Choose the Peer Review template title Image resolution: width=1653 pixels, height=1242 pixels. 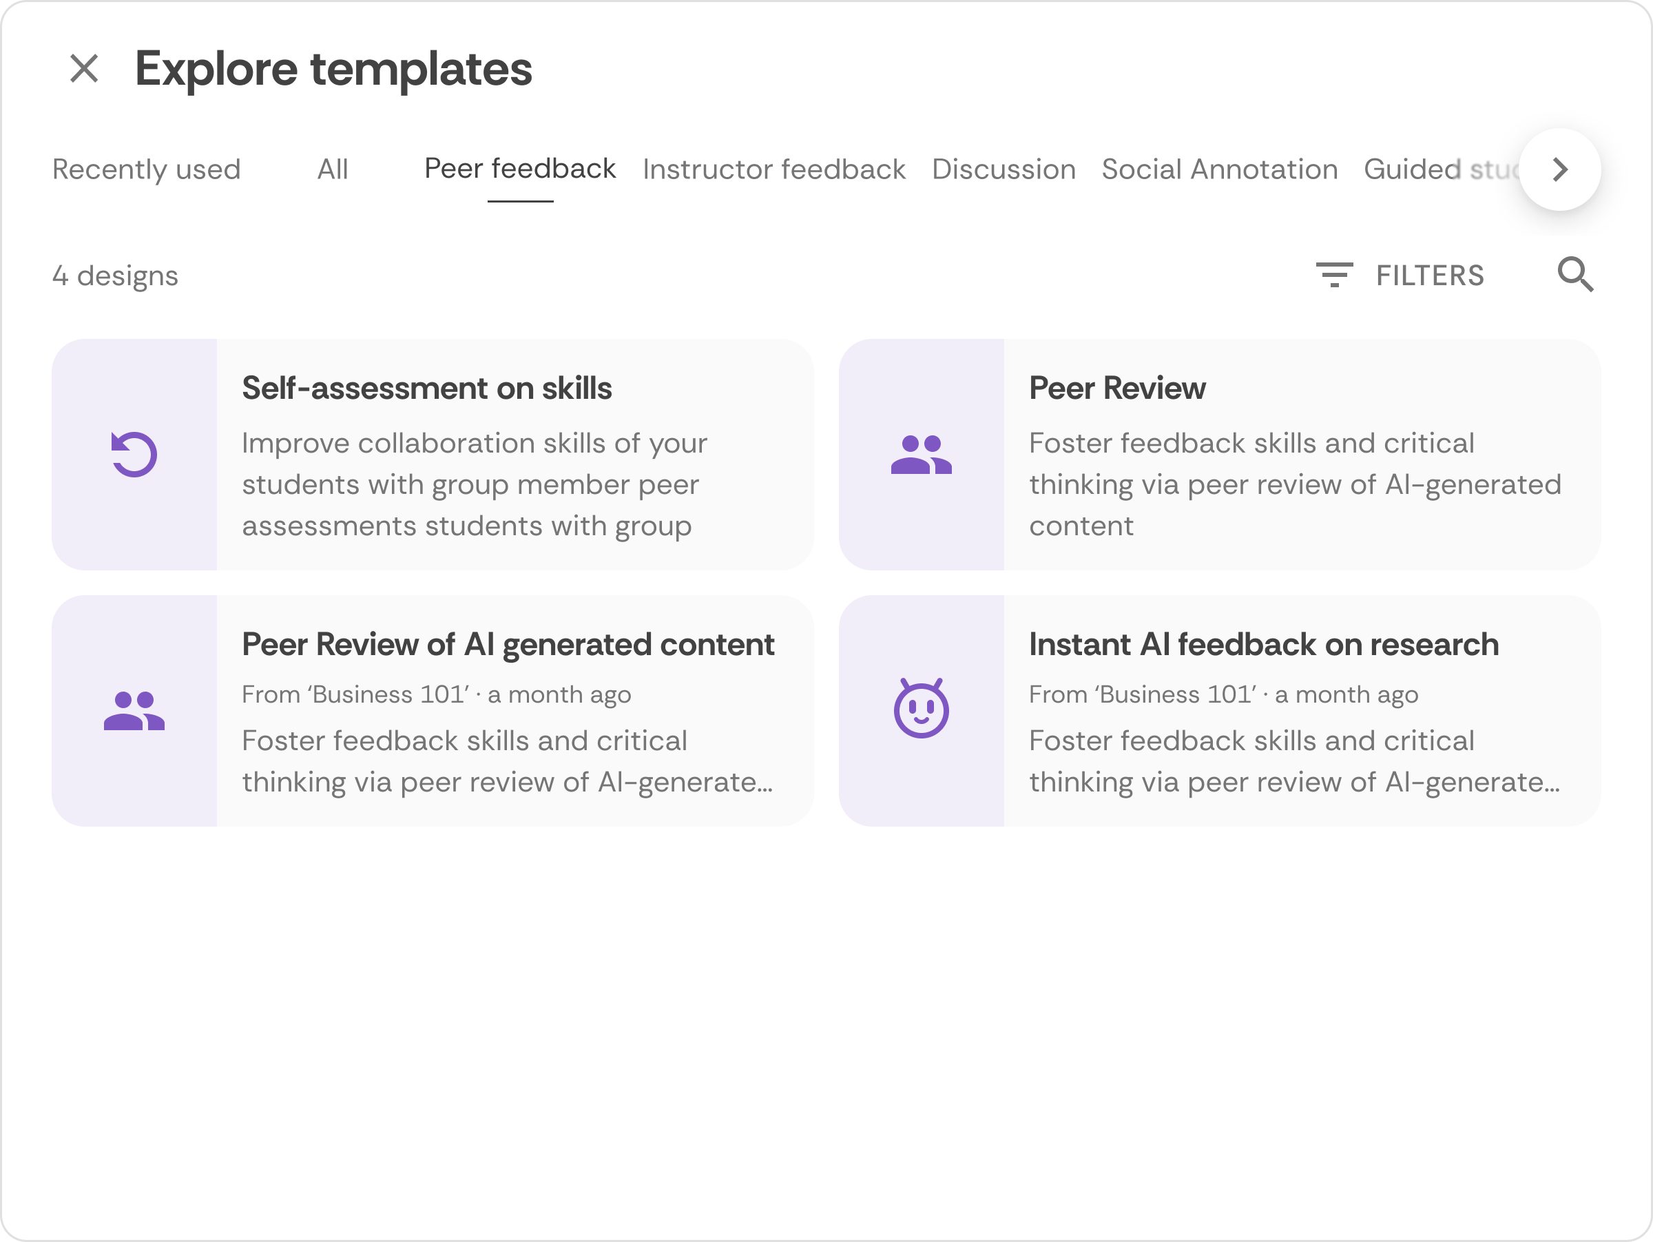pyautogui.click(x=1117, y=389)
